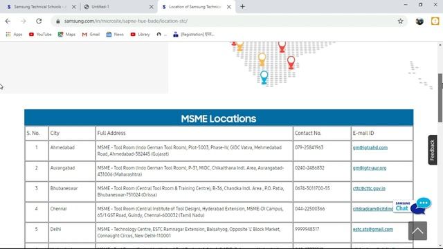Open the Gmail bookmark
Viewport: 443px width, 249px height.
pos(91,35)
